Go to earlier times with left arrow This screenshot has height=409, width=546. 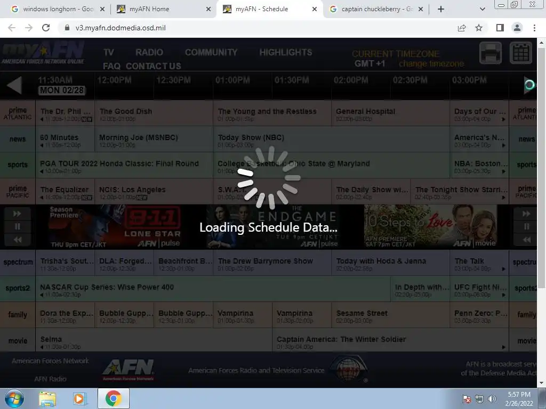[14, 85]
